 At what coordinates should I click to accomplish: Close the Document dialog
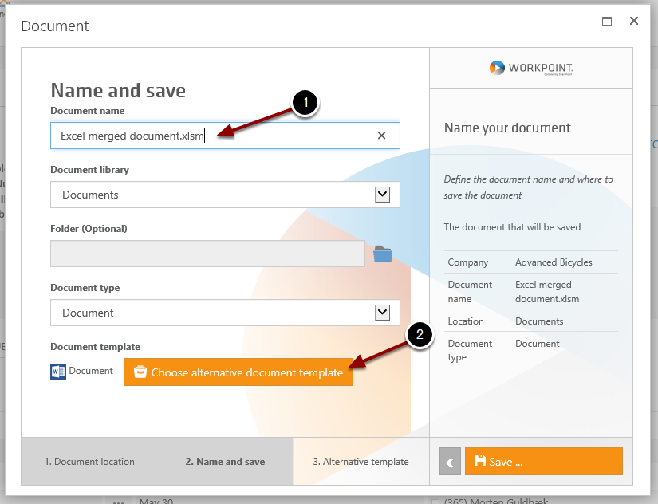(633, 21)
